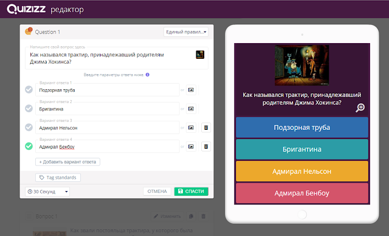Click the Адмирал Бенбоу answer field
This screenshot has height=236, width=389.
(x=108, y=146)
